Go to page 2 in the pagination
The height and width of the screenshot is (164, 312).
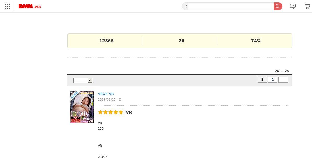point(273,80)
